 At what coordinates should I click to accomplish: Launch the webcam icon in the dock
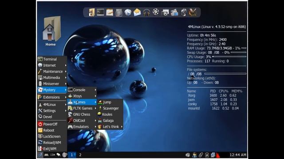coord(184,12)
